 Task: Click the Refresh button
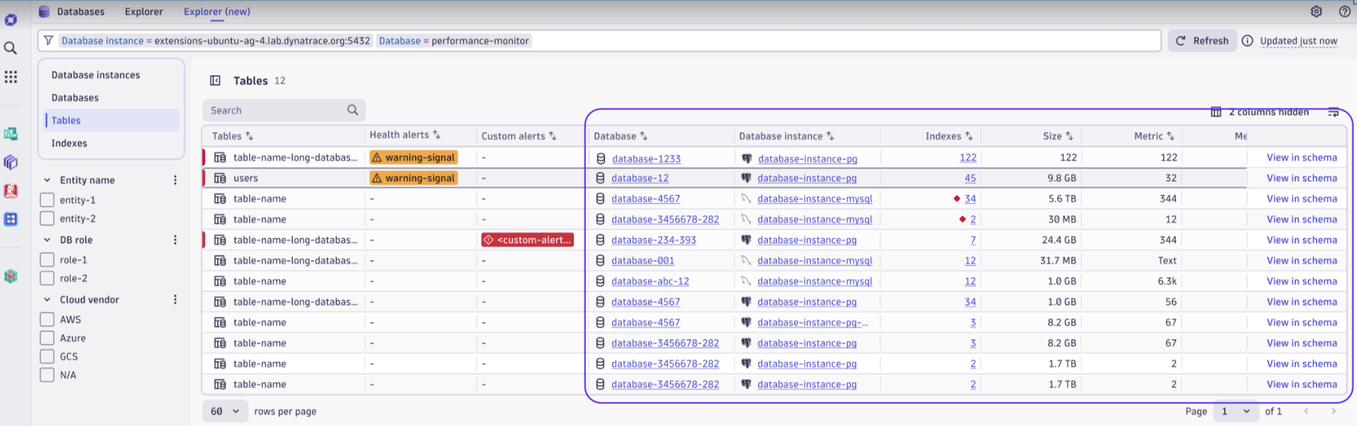point(1202,40)
